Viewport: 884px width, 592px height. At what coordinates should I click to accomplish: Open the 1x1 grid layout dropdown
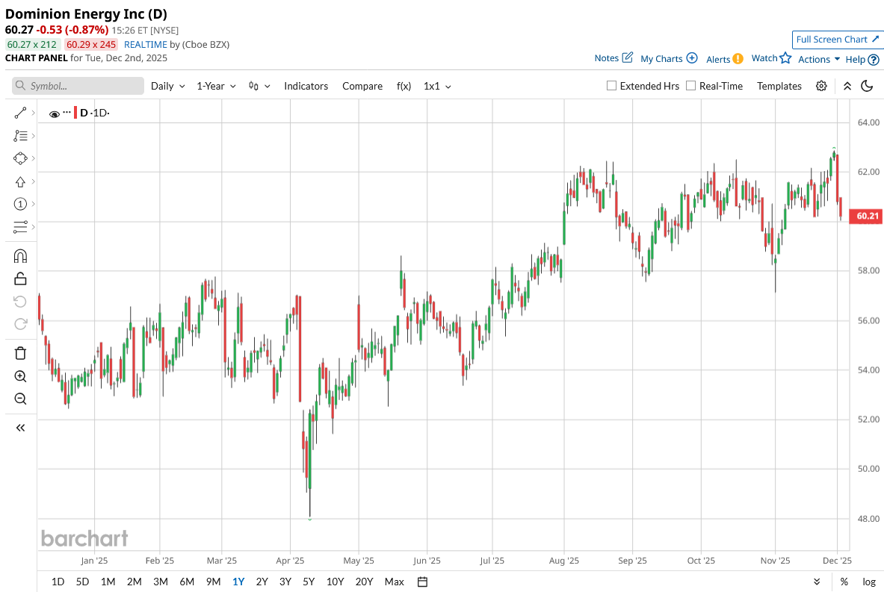tap(437, 86)
